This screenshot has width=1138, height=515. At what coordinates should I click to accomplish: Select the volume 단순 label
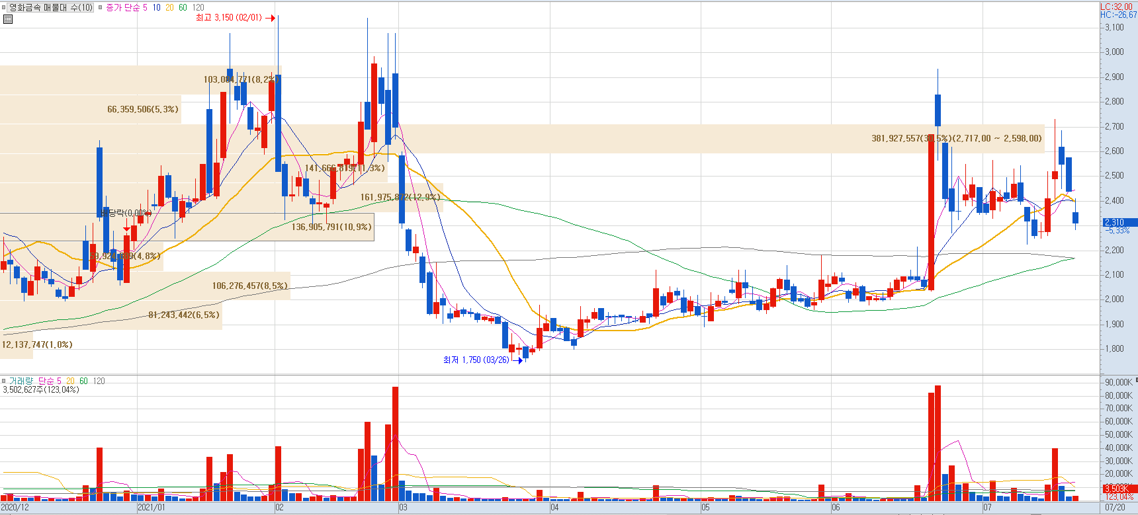[46, 381]
